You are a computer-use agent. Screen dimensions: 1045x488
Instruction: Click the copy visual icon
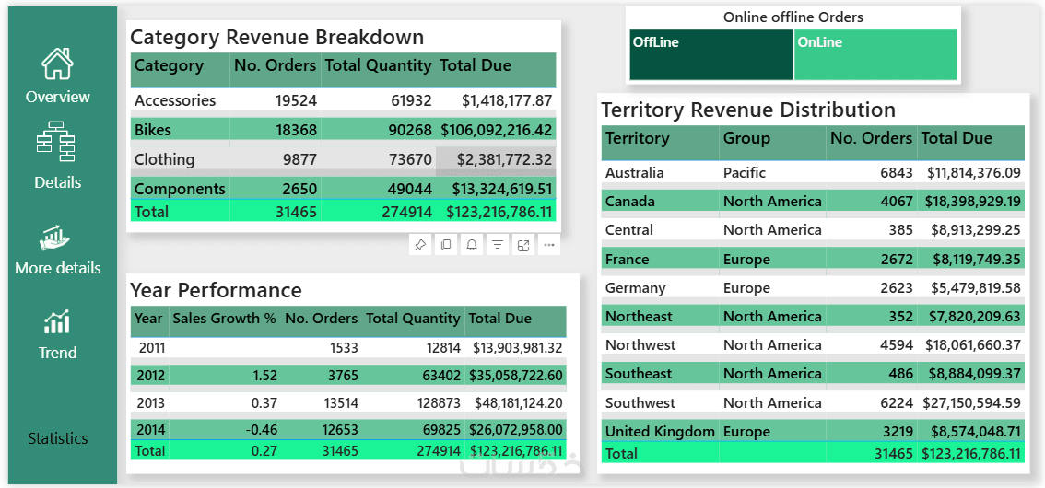(446, 245)
